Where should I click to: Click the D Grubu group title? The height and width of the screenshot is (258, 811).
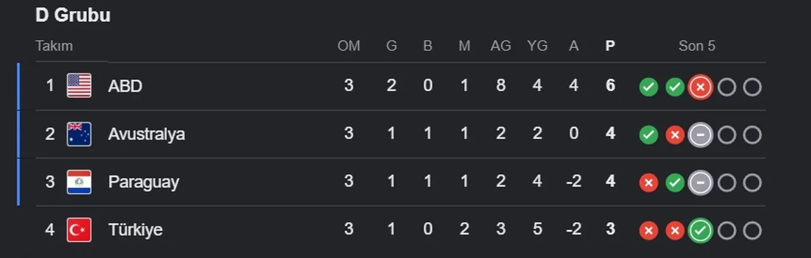pos(73,15)
